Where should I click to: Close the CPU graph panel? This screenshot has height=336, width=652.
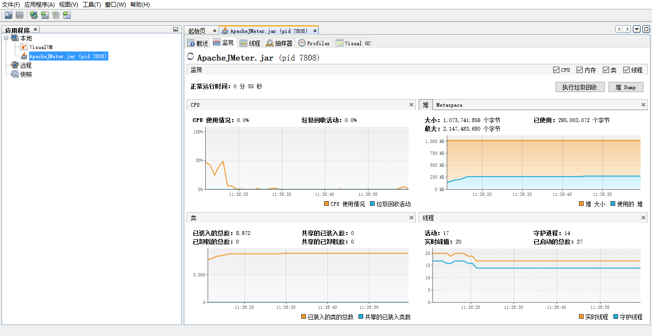[x=411, y=104]
